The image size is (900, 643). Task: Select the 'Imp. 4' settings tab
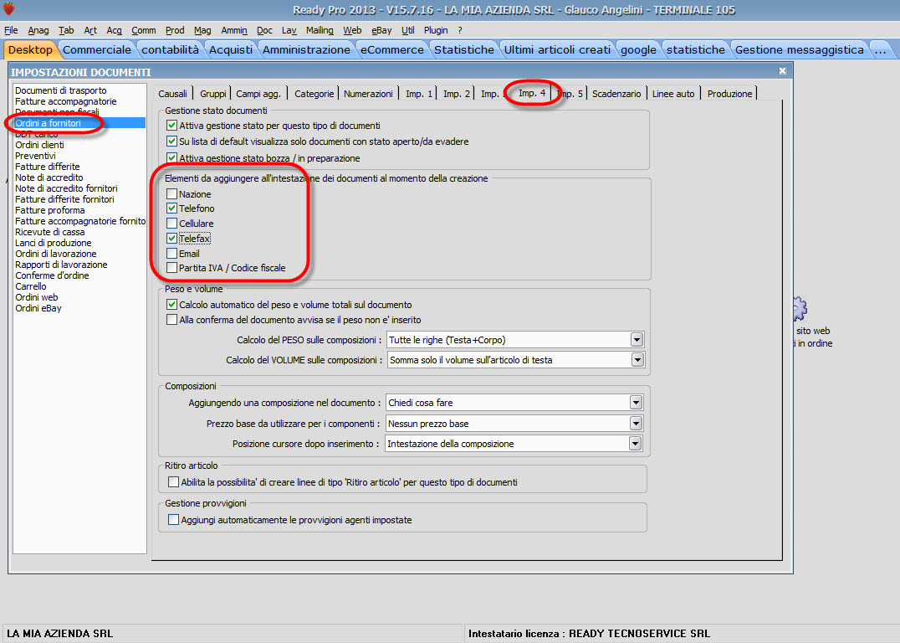(x=531, y=93)
